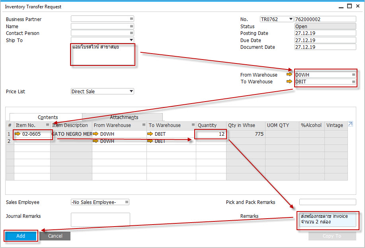Click the Posting Date field
The image size is (365, 248).
325,33
